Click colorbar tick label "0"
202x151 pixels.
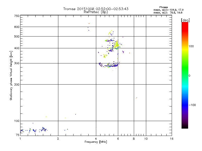189,76
